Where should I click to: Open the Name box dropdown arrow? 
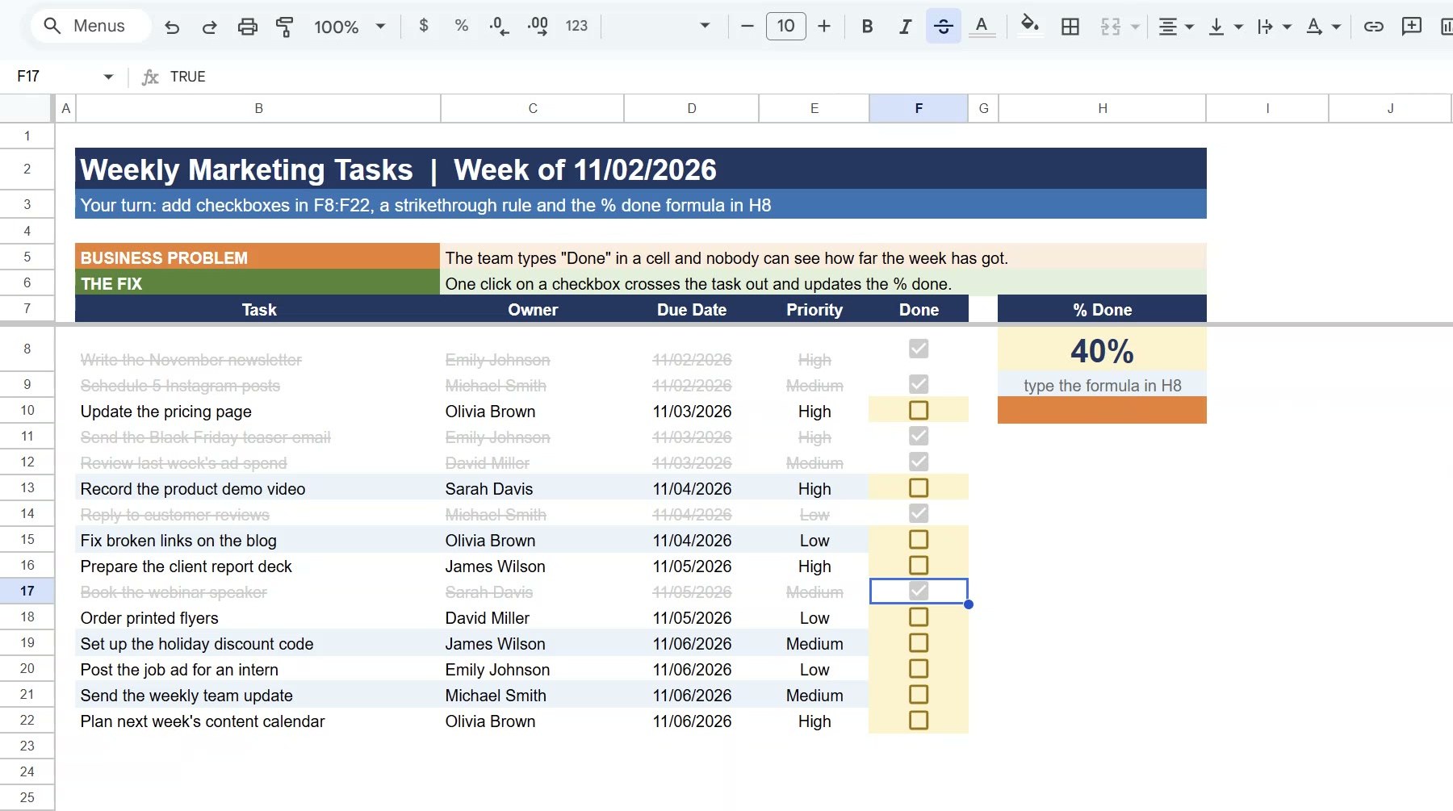[x=108, y=77]
